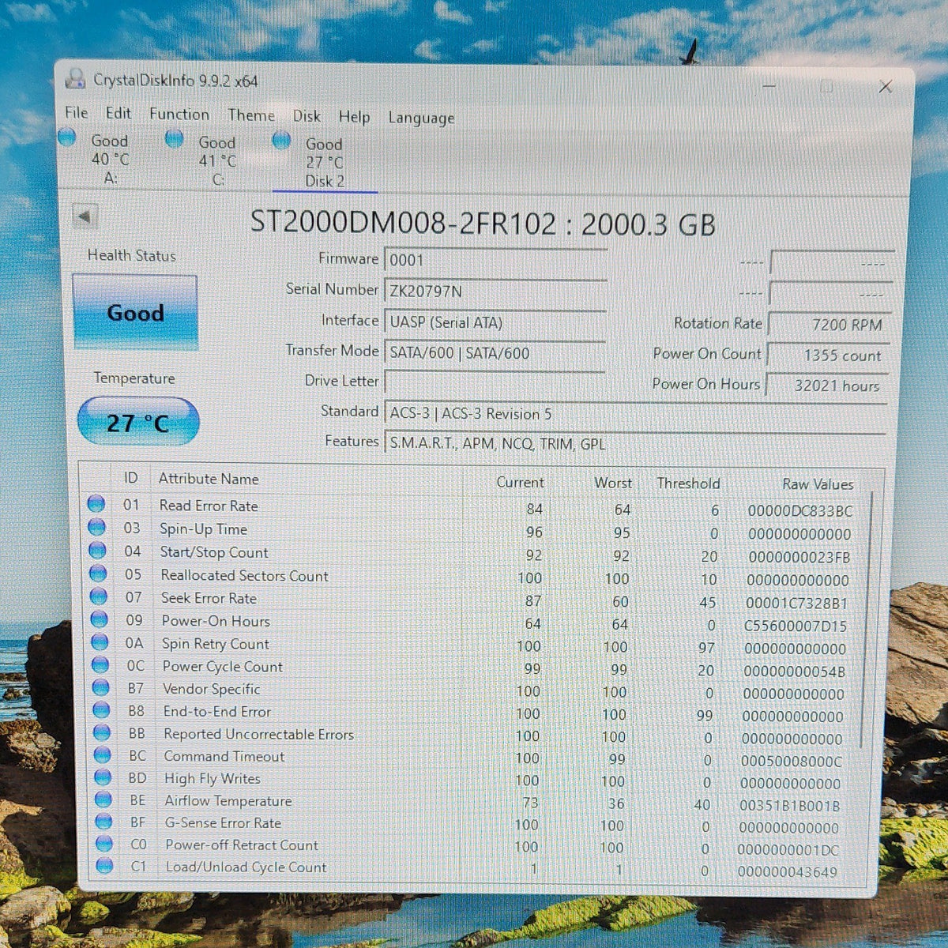Click the Worst column header
Screen dimensions: 948x948
(x=613, y=483)
